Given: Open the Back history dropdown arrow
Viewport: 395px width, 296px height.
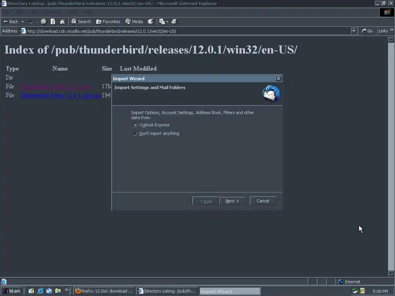Looking at the screenshot, I should (22, 22).
